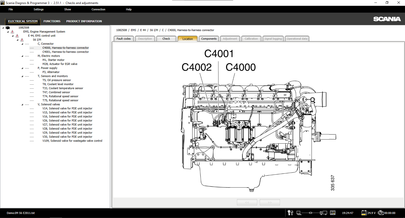Collapse the T, Sensors and monitors group

point(22,76)
